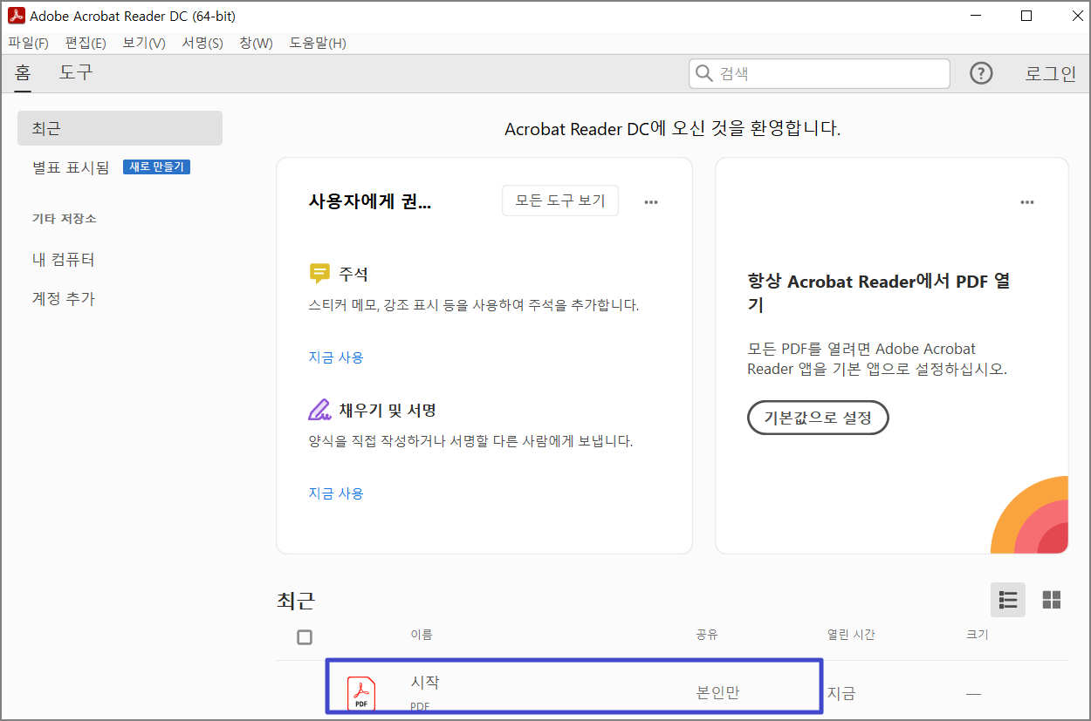
Task: Switch to list view of recent files
Action: 1008,600
